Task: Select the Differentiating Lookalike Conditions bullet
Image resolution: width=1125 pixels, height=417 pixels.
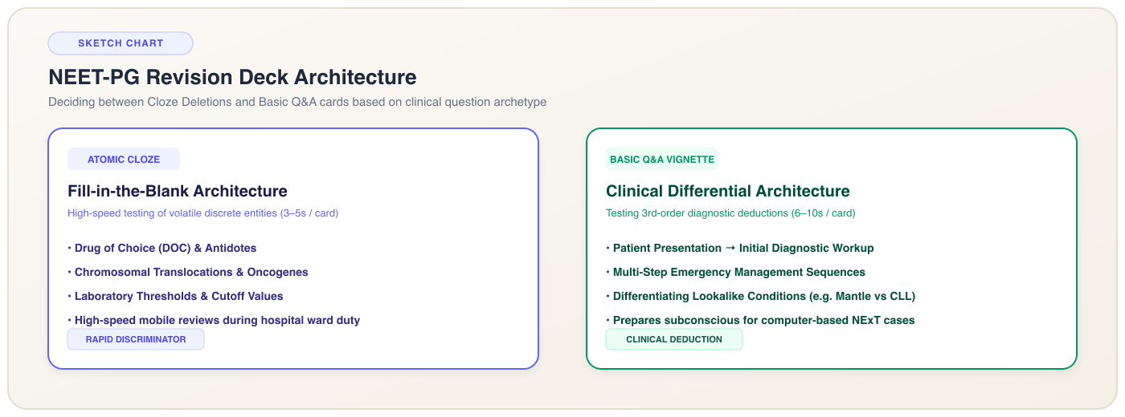Action: click(760, 296)
